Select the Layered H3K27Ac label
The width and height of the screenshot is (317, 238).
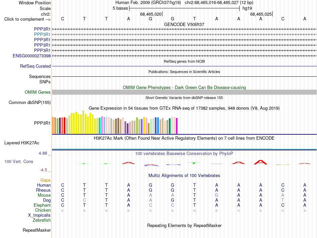coord(22,143)
